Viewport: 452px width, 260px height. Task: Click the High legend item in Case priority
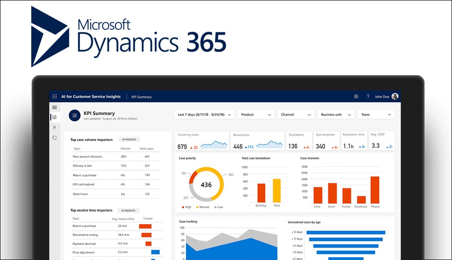pyautogui.click(x=187, y=207)
